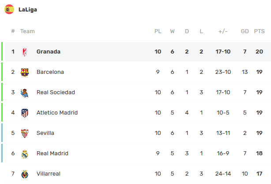
Task: Click the Team column header
Action: 27,31
